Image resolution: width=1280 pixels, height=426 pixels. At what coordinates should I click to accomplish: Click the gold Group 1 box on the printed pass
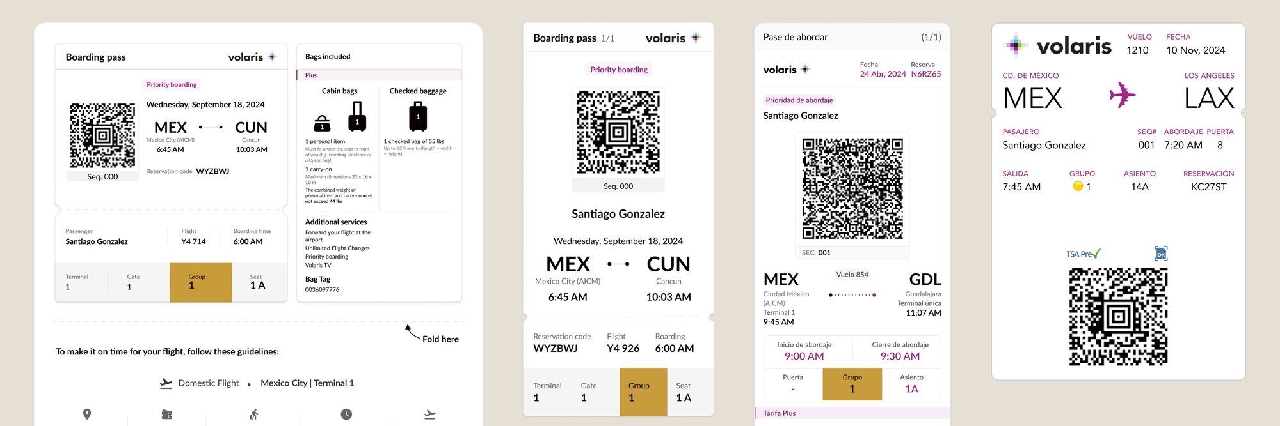click(200, 282)
